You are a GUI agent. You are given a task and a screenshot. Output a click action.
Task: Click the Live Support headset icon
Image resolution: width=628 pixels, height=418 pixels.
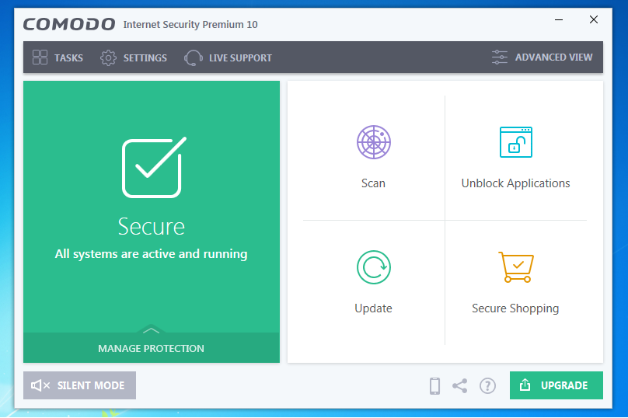pos(193,57)
